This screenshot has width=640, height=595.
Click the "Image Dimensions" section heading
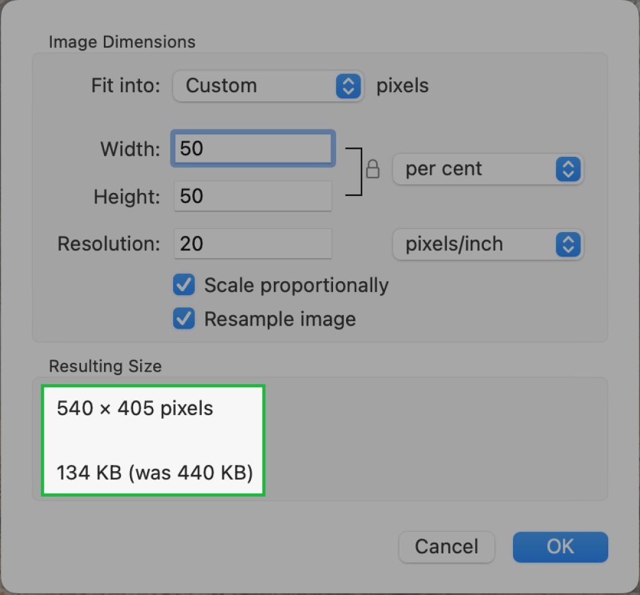tap(122, 42)
